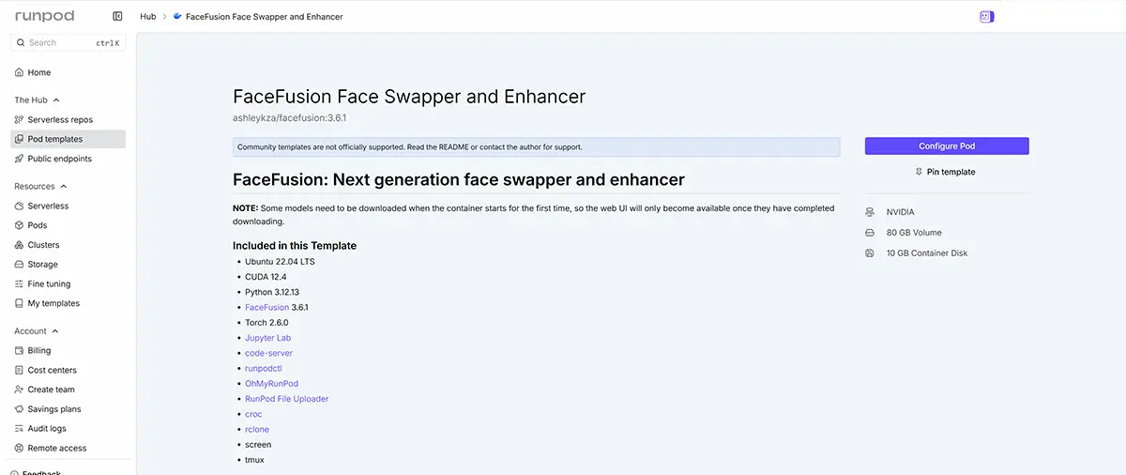Viewport: 1126px width, 475px height.
Task: Click the Ubuntu 22.04 LTS list item
Action: [x=280, y=262]
